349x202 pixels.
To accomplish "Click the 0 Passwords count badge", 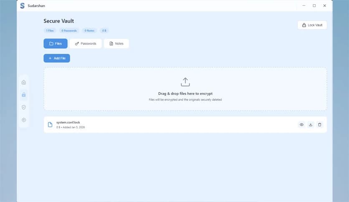I will coord(69,31).
